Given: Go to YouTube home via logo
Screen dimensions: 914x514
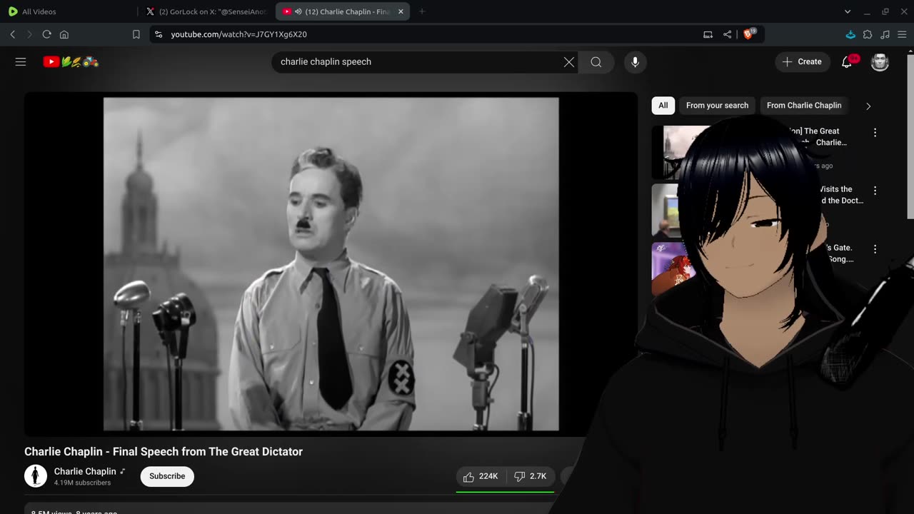Looking at the screenshot, I should 71,62.
